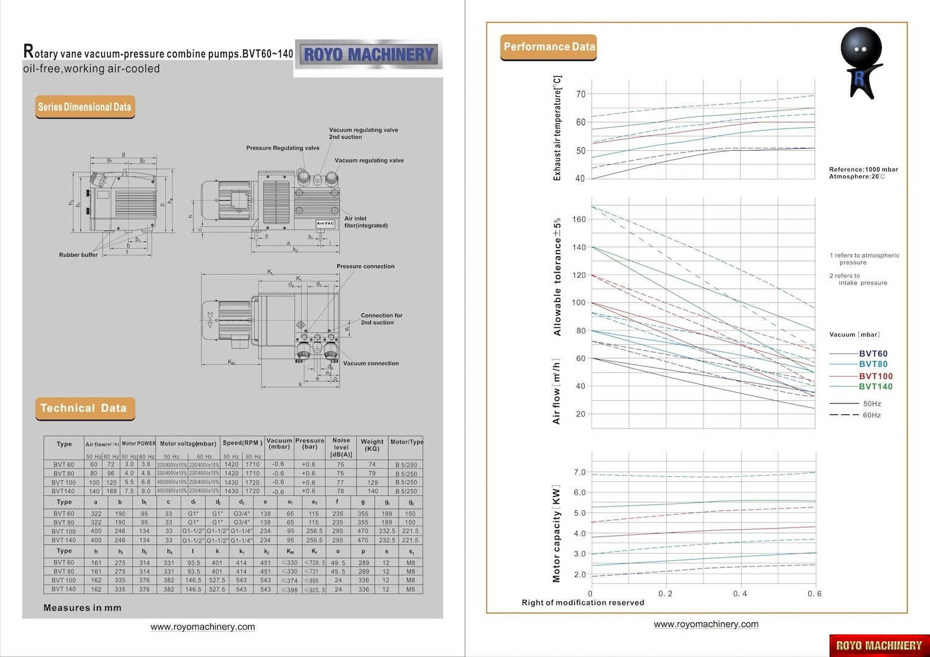This screenshot has width=930, height=657.
Task: Click the Technical Data banner
Action: (x=83, y=408)
